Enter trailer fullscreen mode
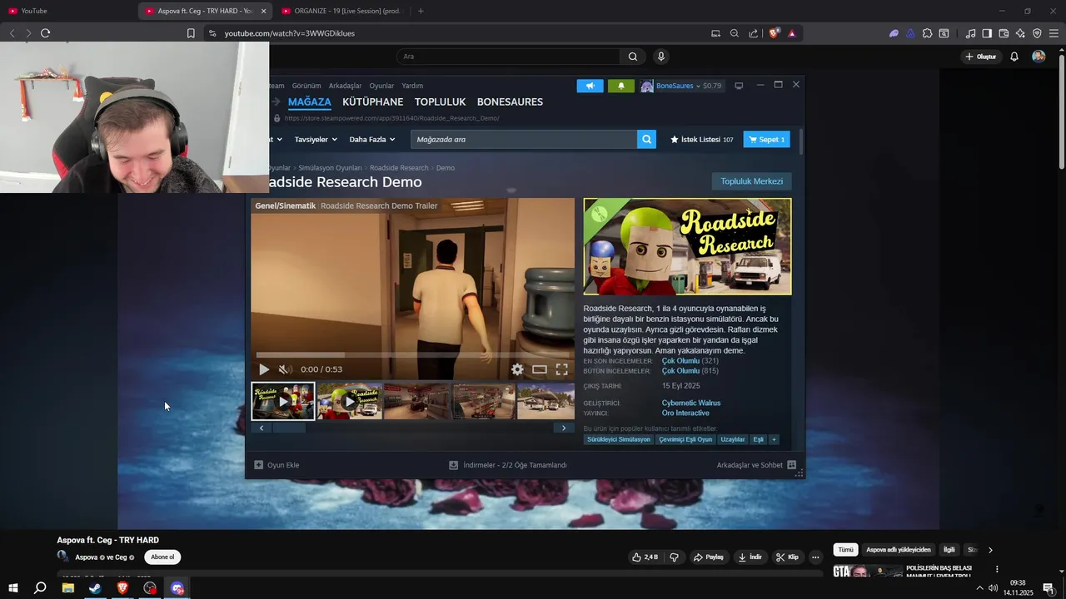 (x=562, y=369)
